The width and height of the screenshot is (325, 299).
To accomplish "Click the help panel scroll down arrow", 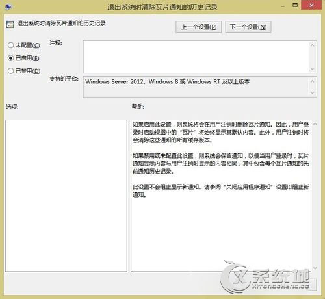I will pos(315,268).
